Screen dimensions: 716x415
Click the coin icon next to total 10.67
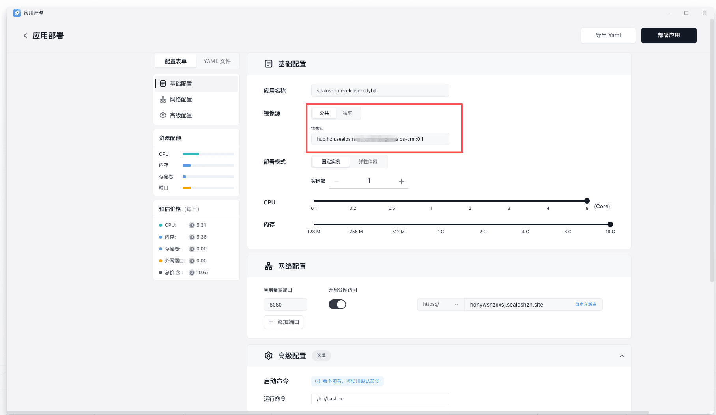(x=192, y=273)
